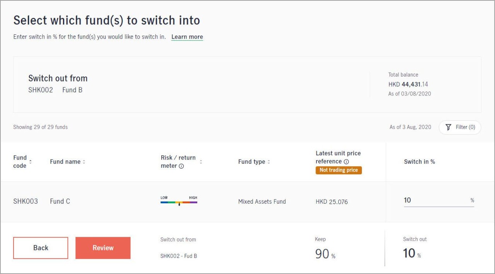Open the Learn more link
The width and height of the screenshot is (495, 274).
tap(187, 37)
